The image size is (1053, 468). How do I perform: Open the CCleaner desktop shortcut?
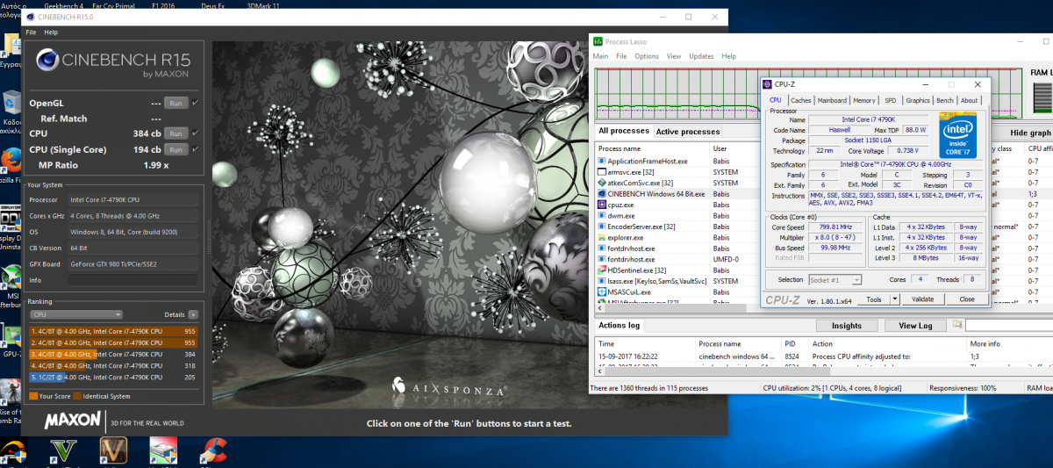click(x=213, y=450)
